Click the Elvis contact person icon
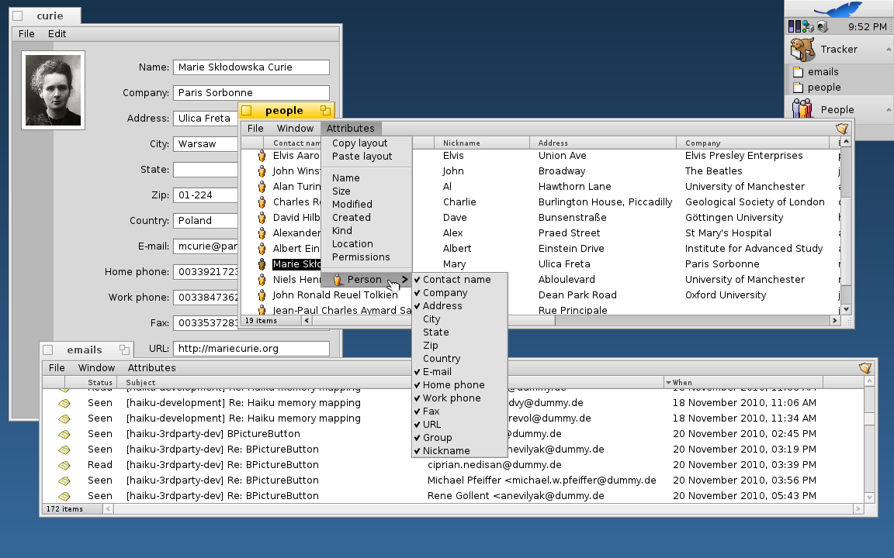Screen dimensions: 894x558 (262, 156)
